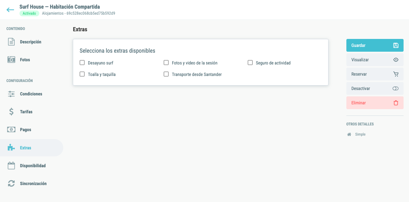Viewport: 409px width, 202px height.
Task: Click the Pagos banknote icon
Action: (12, 130)
